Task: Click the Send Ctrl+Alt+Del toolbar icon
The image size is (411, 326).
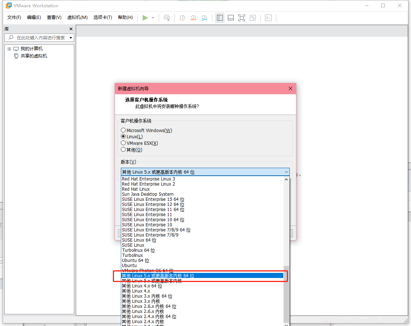Action: (167, 18)
